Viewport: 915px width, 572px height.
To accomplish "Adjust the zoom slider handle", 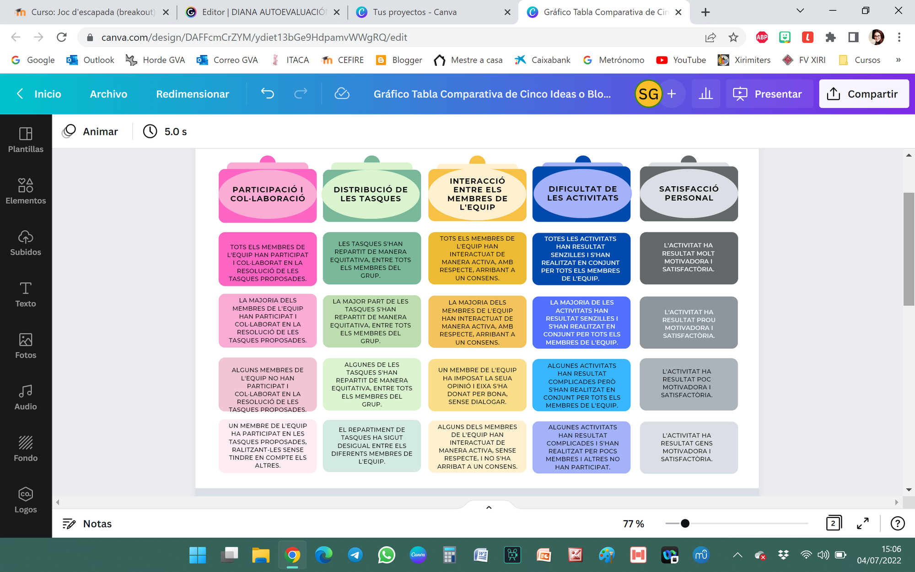I will (685, 523).
